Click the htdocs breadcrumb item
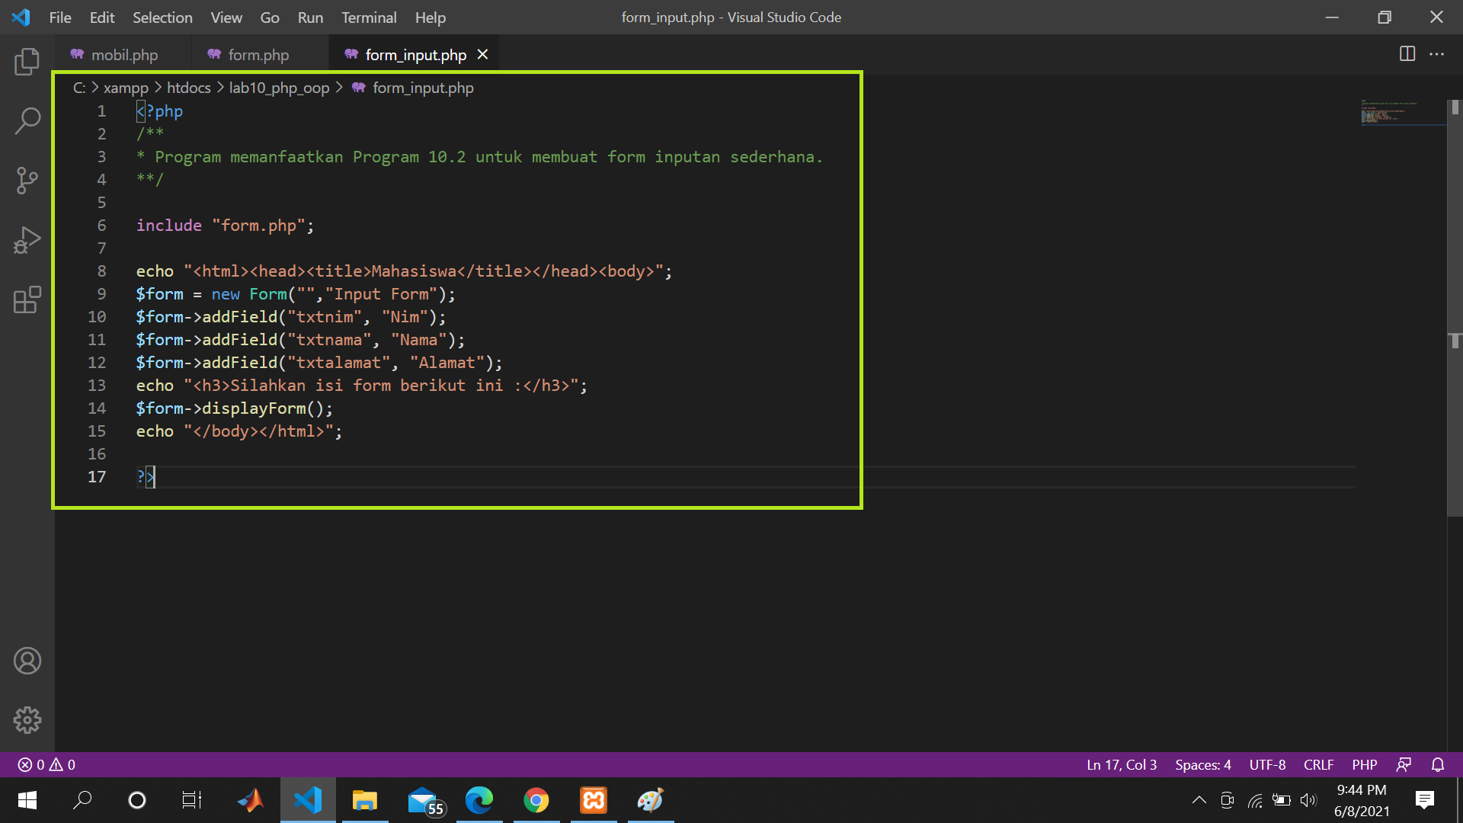Screen dimensions: 1463x823 click(x=189, y=87)
